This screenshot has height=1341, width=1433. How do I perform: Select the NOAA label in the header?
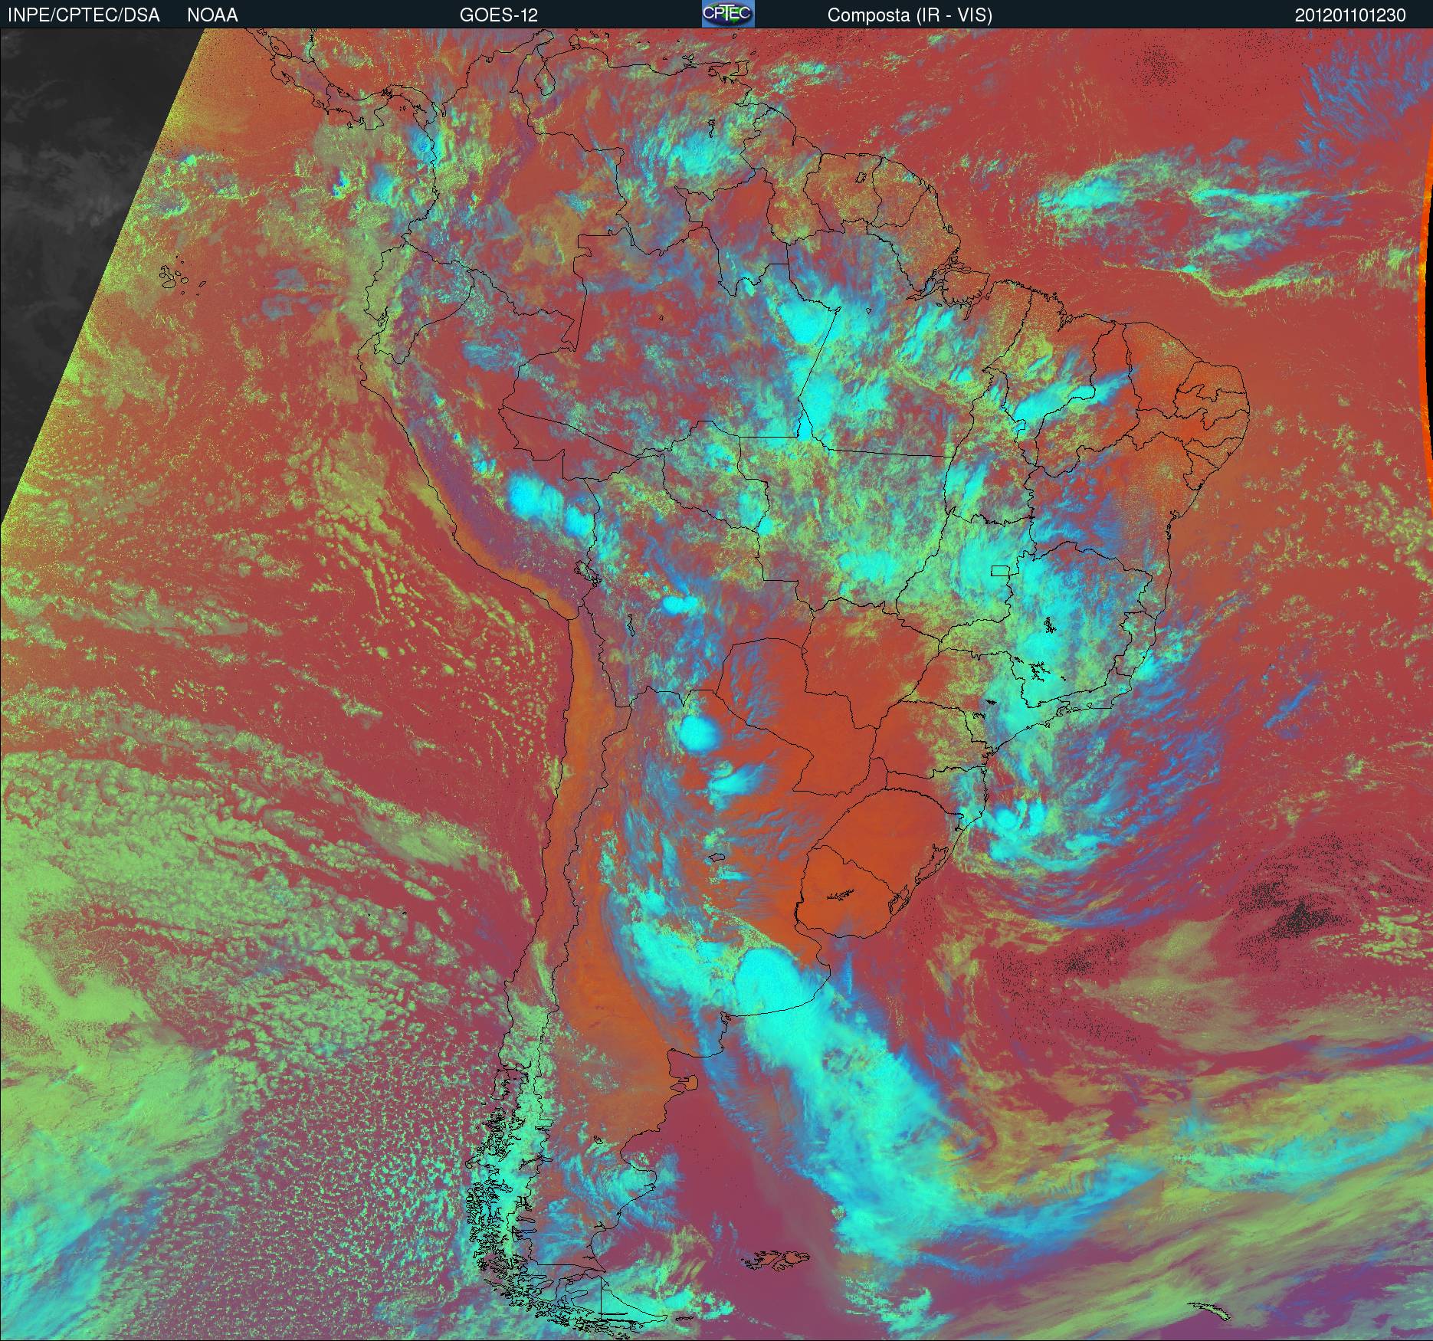point(212,15)
